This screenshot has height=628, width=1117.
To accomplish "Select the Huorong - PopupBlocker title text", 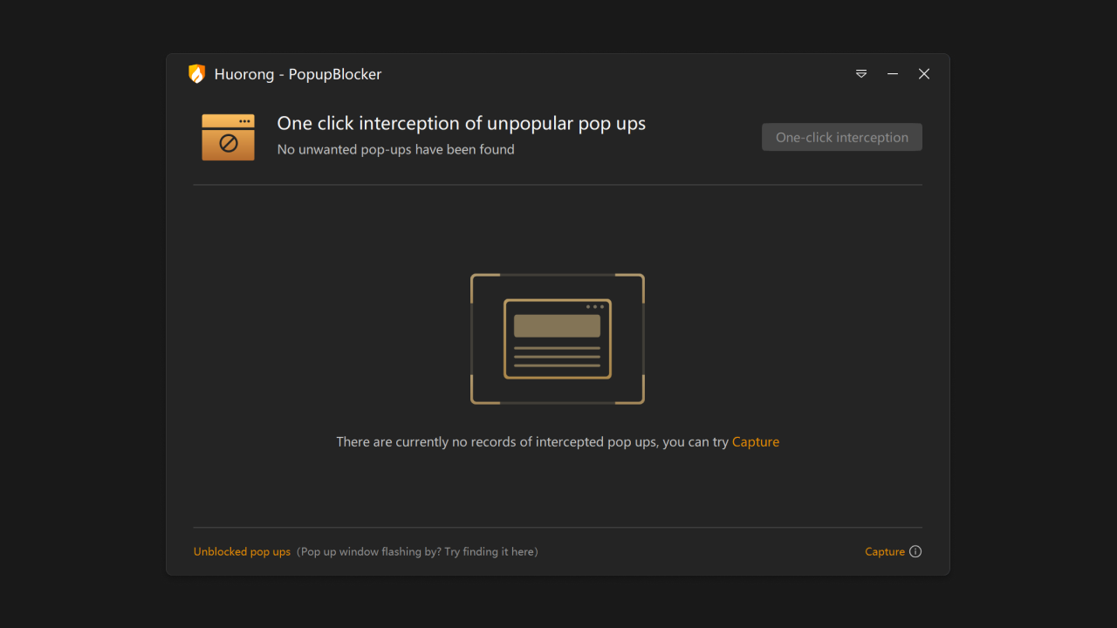I will pos(298,74).
